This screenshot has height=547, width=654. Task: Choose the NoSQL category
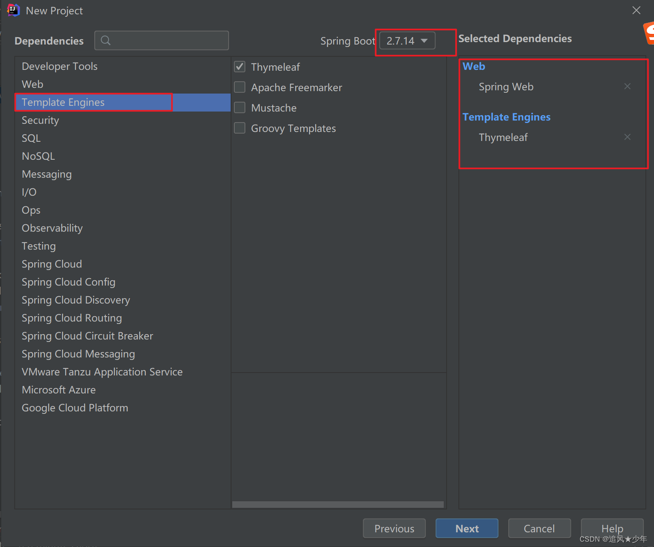[x=123, y=156]
